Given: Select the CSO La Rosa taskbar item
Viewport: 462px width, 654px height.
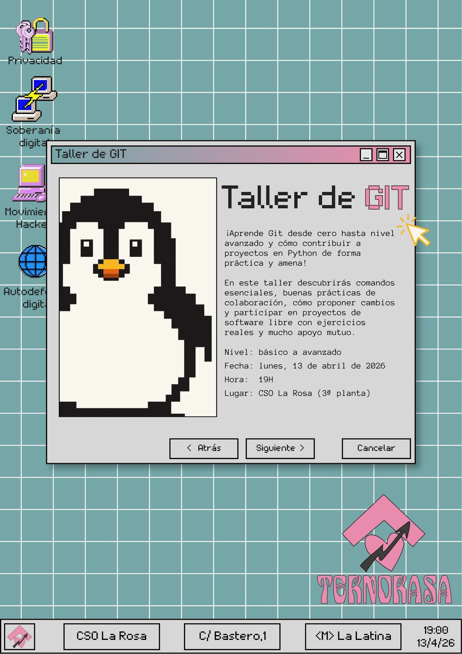Looking at the screenshot, I should pos(111,636).
